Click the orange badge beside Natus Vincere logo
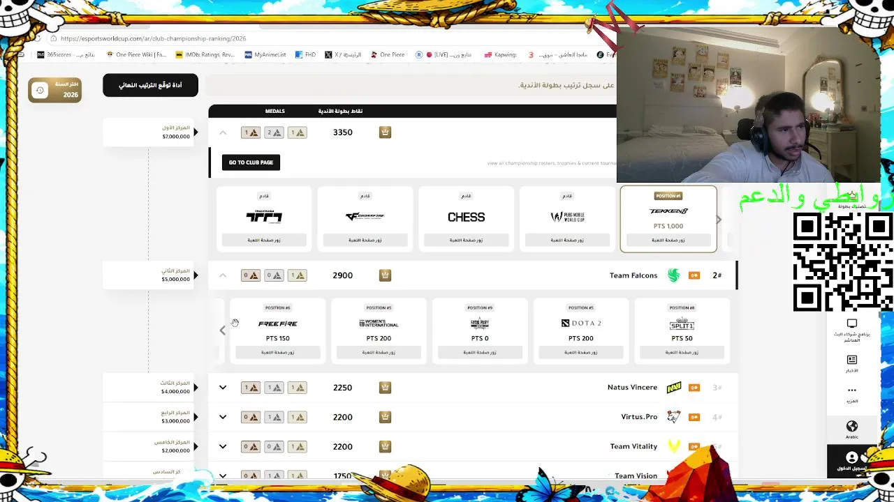The width and height of the screenshot is (894, 502). pos(694,388)
